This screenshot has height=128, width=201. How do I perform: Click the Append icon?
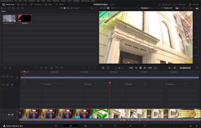(x=41, y=68)
